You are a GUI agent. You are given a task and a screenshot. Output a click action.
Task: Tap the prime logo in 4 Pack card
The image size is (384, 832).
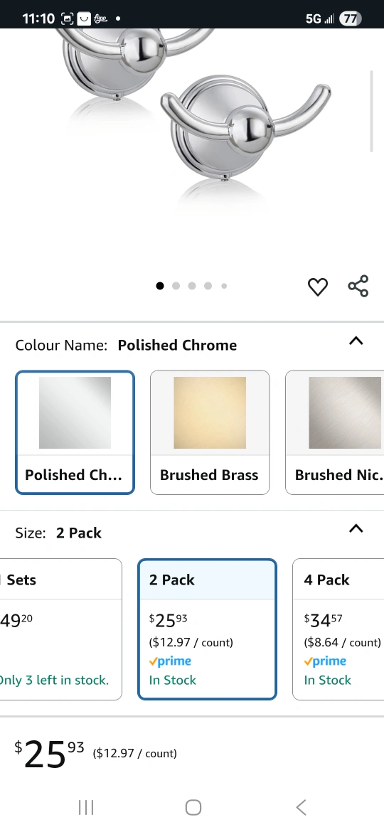click(325, 661)
